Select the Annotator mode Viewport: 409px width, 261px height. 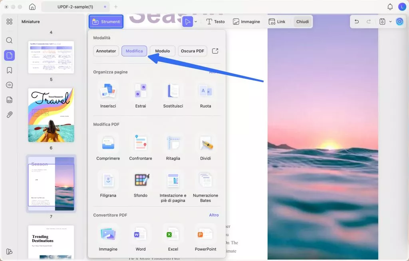coord(106,51)
